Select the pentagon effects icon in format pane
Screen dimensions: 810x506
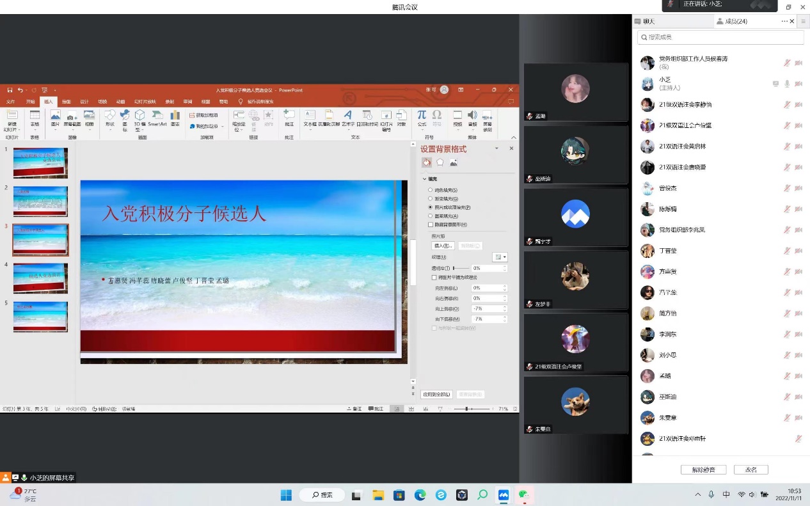pos(440,162)
